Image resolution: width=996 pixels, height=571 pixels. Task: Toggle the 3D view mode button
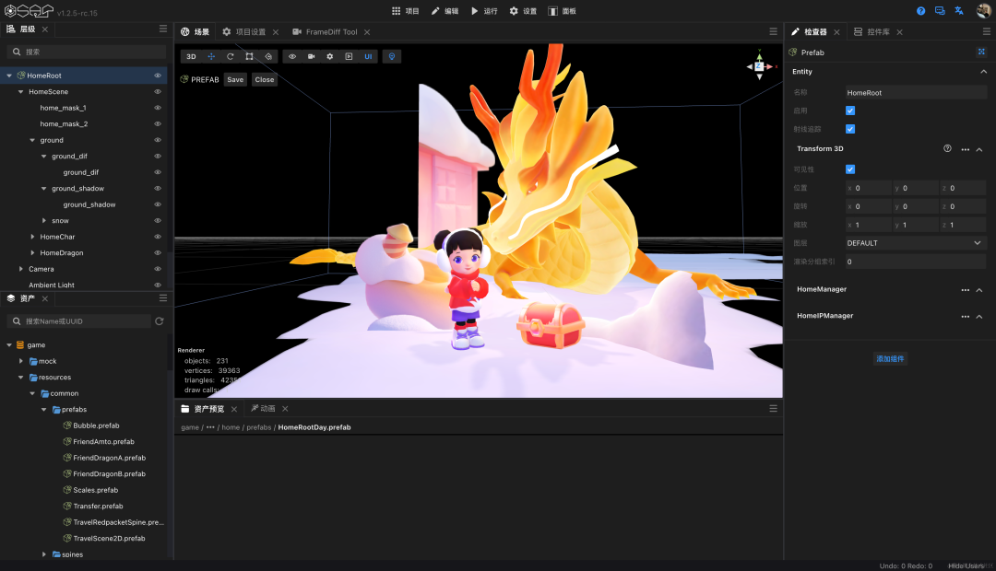click(191, 56)
